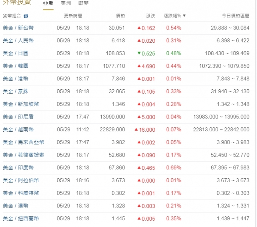Screen dimensions: 257x227
Task: Open 美金 / 港幣 pair
Action: 16,79
